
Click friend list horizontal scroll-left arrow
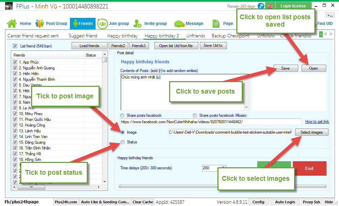(x=14, y=187)
